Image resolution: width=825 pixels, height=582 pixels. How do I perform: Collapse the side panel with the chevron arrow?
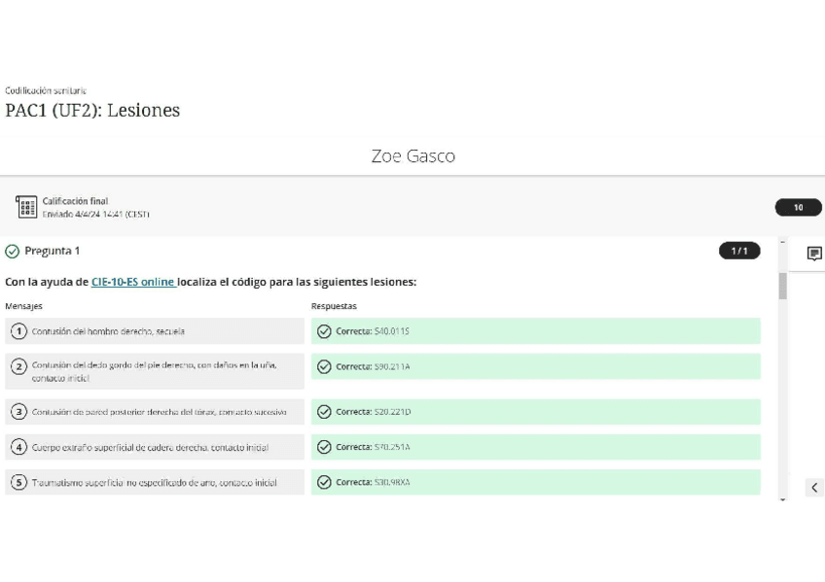[814, 488]
